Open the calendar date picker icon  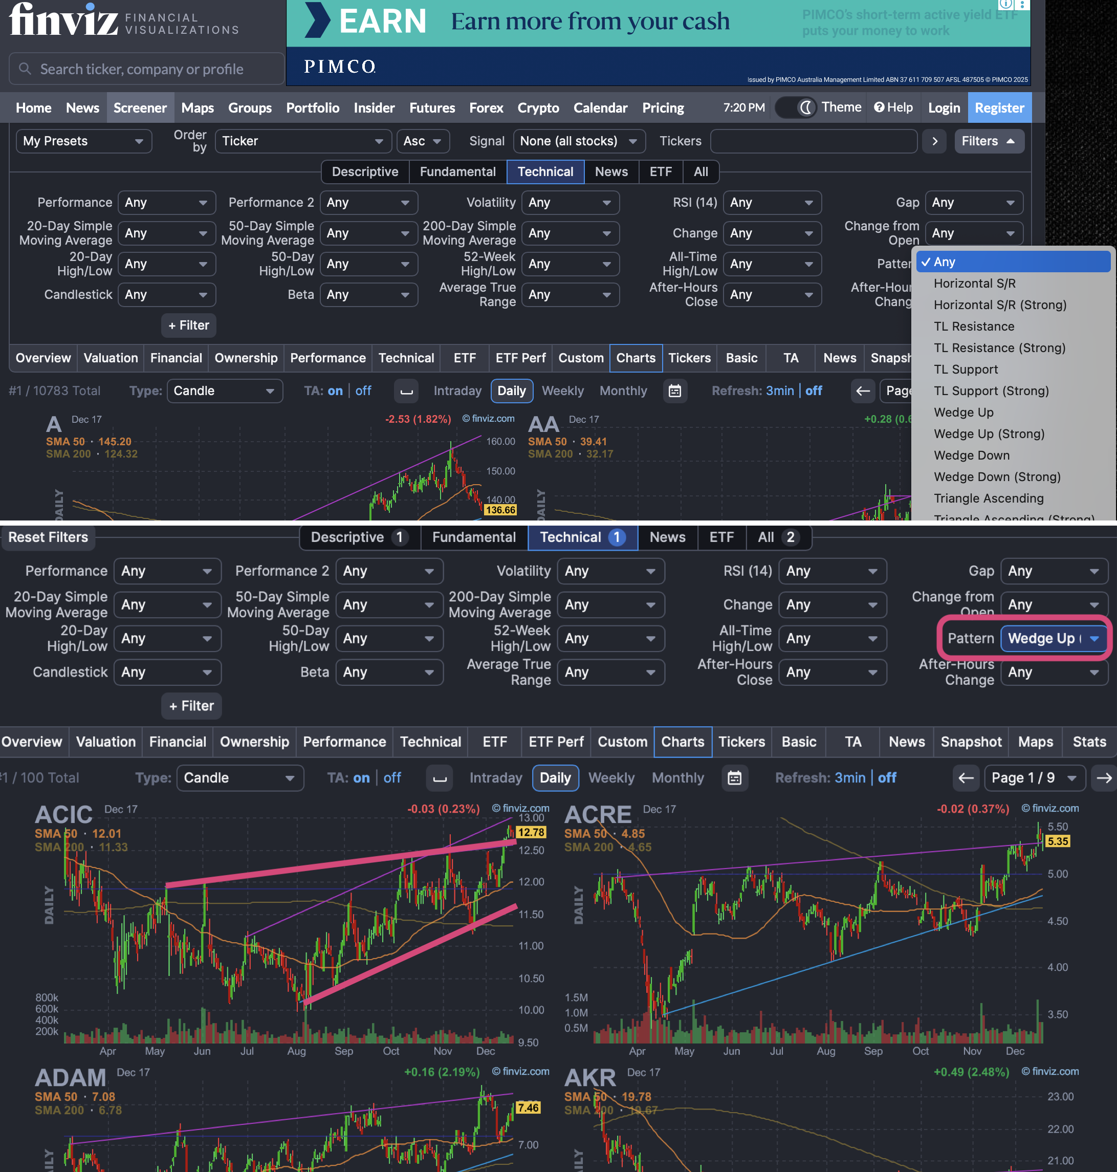point(735,778)
